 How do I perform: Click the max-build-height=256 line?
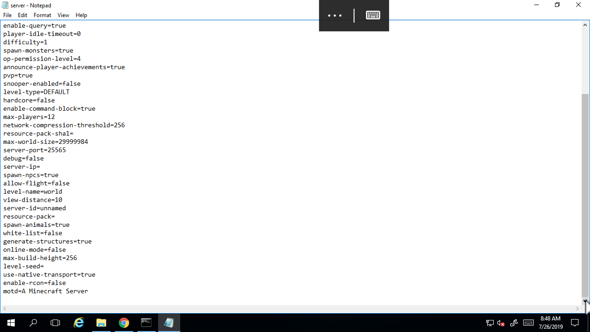(40, 258)
